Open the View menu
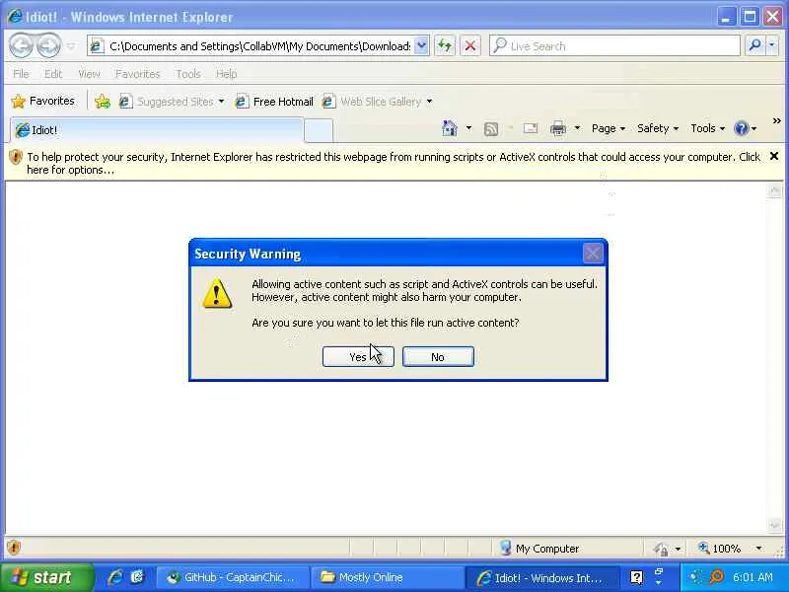Image resolution: width=789 pixels, height=592 pixels. tap(89, 74)
